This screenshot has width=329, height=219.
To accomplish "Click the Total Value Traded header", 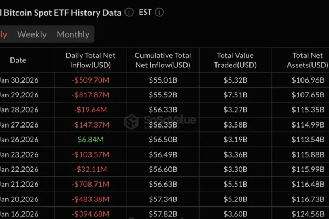I will click(x=236, y=60).
